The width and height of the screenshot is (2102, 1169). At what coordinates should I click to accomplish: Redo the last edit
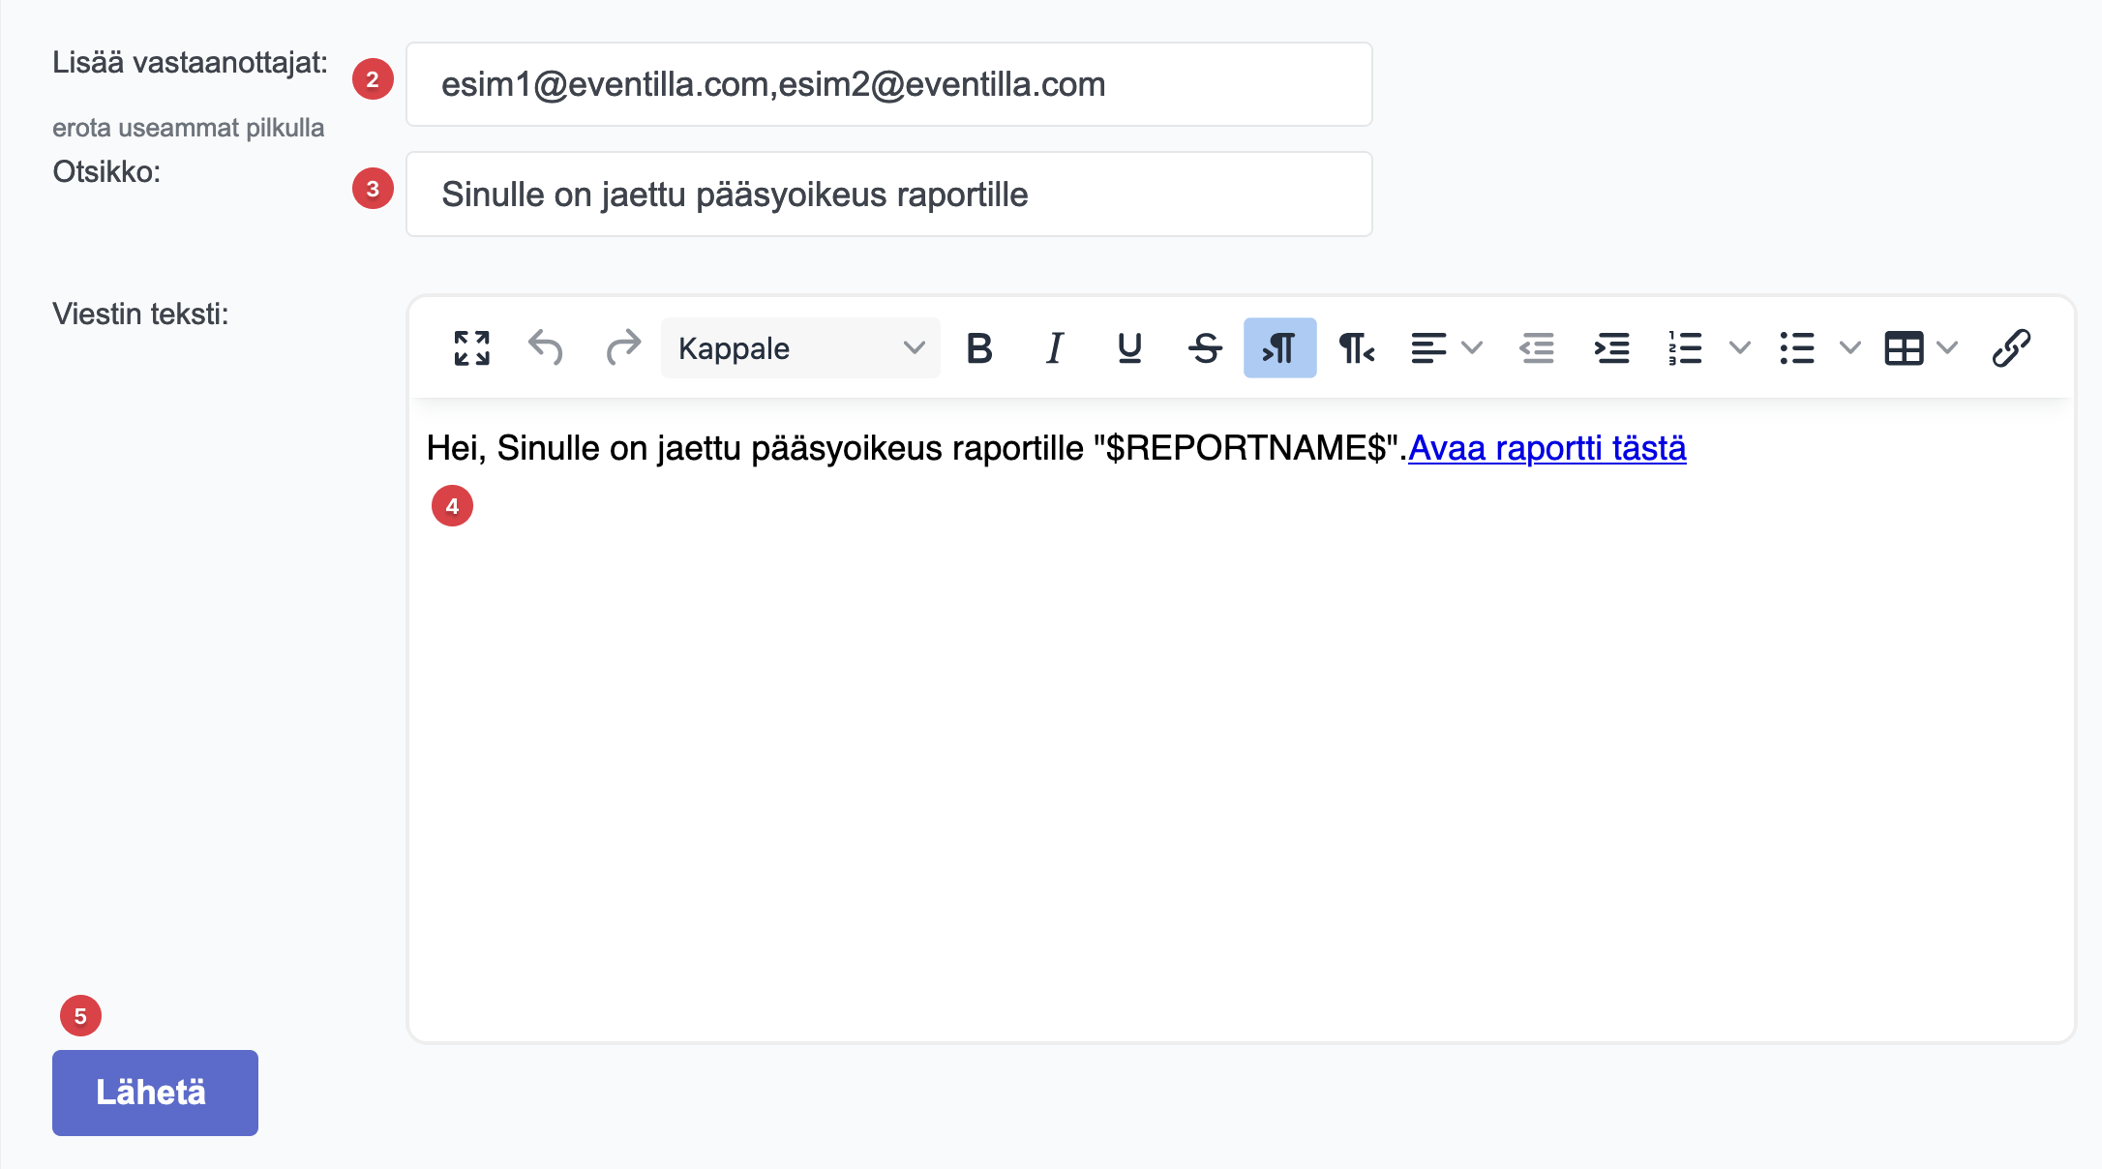tap(623, 348)
